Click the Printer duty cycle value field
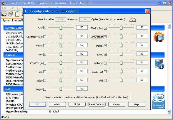 click(x=82, y=45)
